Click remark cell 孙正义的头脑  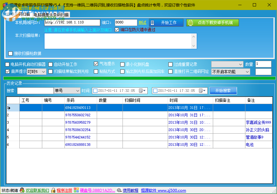click(x=259, y=130)
